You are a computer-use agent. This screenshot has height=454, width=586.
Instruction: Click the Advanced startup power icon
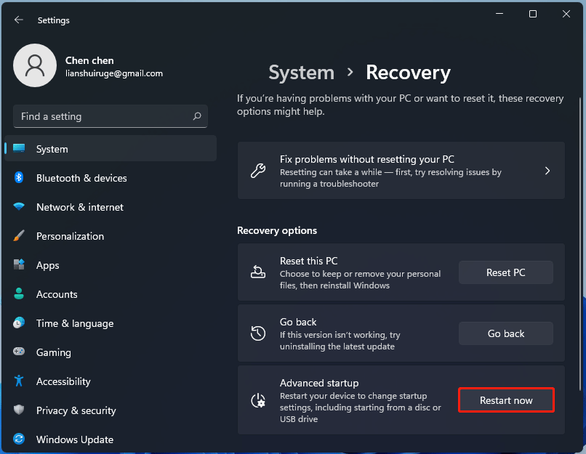pos(258,401)
